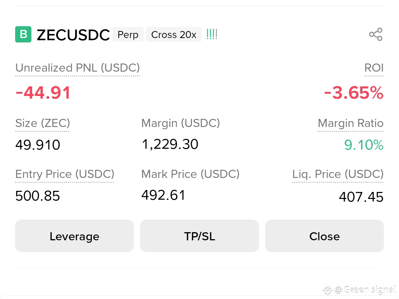Click the green ADL indicator bars
This screenshot has height=299, width=399.
[x=212, y=34]
